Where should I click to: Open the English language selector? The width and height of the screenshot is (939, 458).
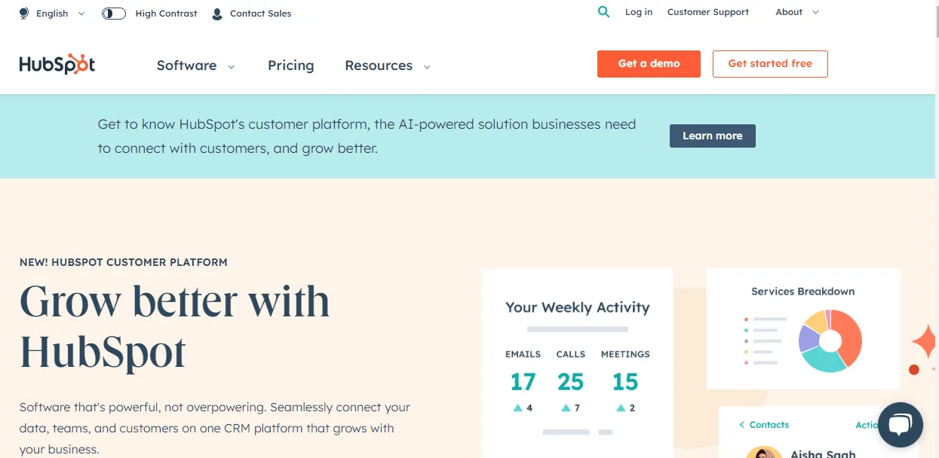coord(51,13)
